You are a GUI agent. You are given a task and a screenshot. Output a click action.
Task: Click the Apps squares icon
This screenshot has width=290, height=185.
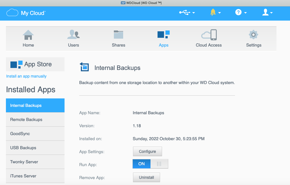tap(163, 34)
